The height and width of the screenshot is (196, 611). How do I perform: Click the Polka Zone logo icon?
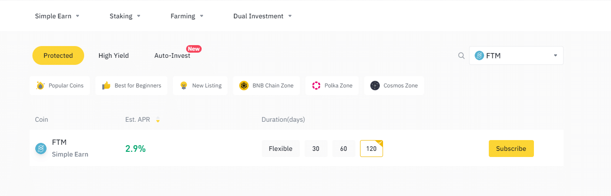tap(316, 86)
